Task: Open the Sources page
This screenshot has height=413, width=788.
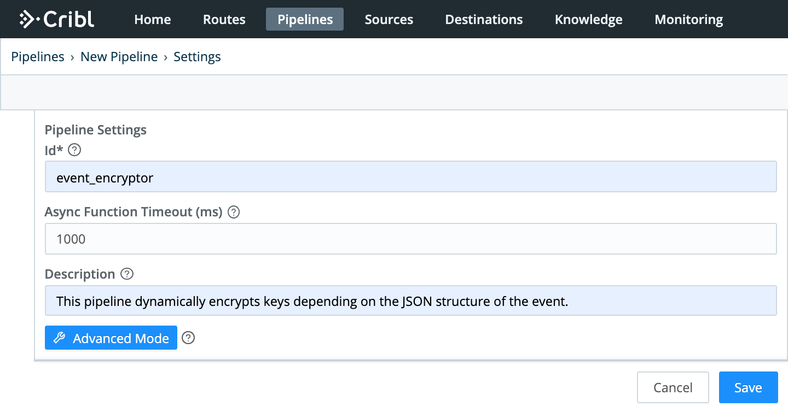Action: click(x=389, y=19)
